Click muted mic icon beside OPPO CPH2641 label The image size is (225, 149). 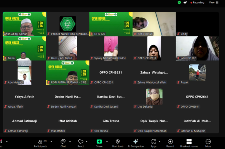pos(178,107)
